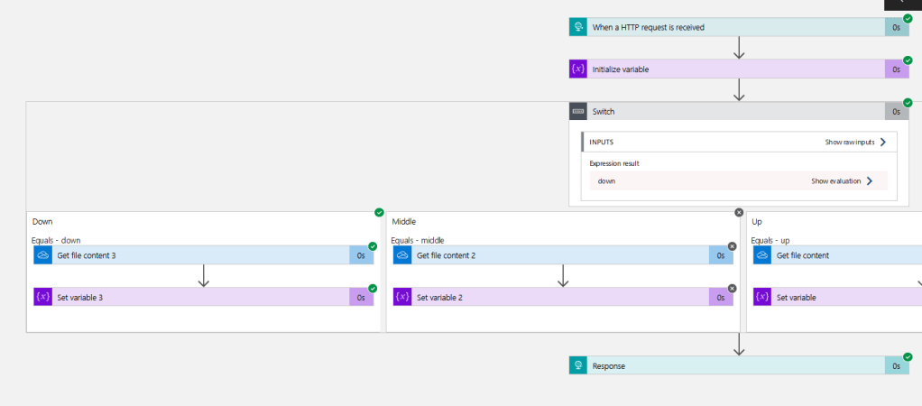
Task: Click the Set variable 2 icon
Action: click(402, 297)
